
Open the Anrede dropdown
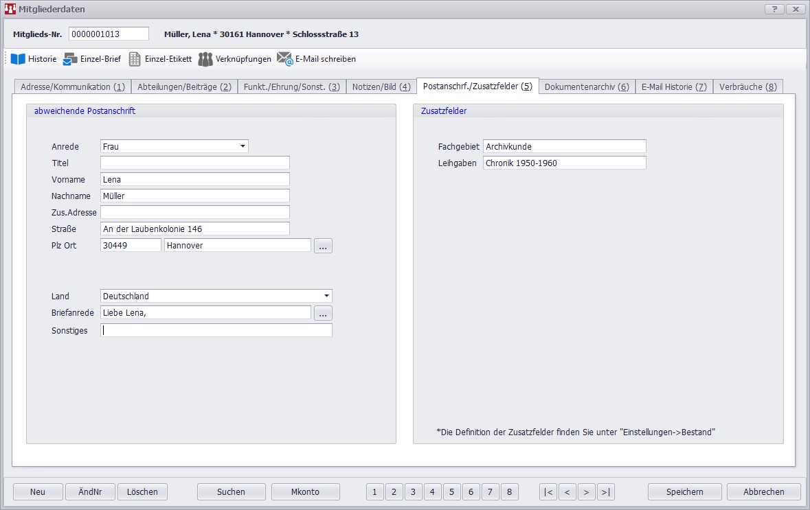[x=243, y=146]
